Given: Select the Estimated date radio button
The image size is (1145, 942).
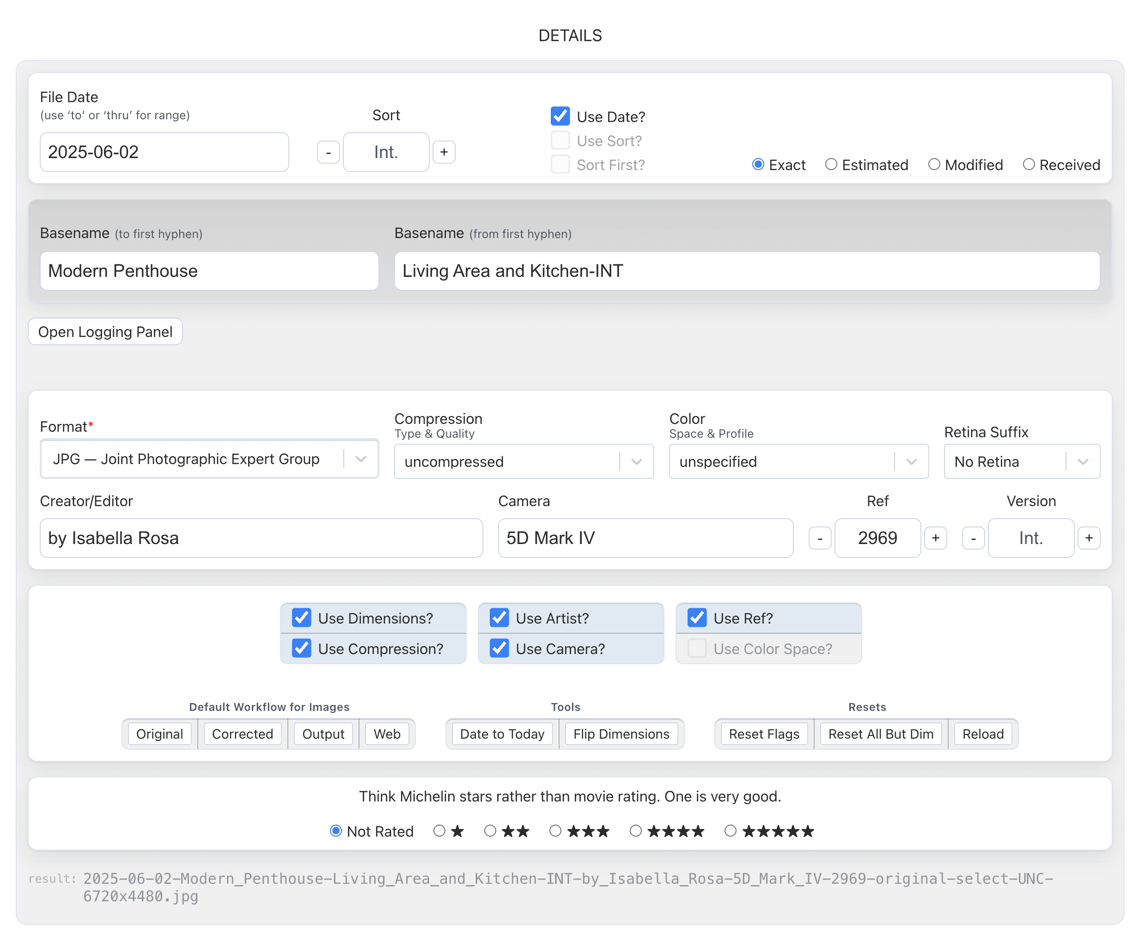Looking at the screenshot, I should (x=830, y=165).
